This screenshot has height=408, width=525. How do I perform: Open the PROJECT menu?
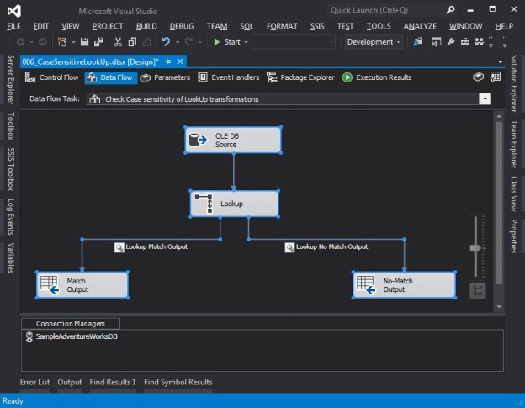(108, 26)
